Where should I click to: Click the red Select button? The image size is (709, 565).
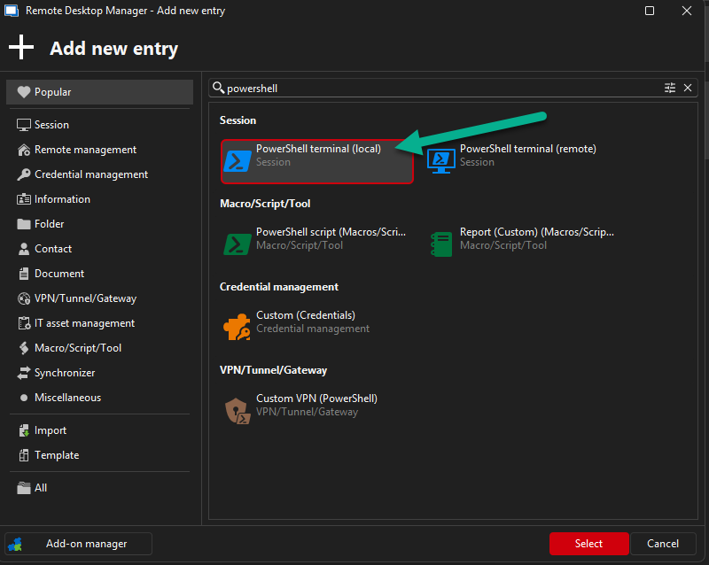[588, 544]
